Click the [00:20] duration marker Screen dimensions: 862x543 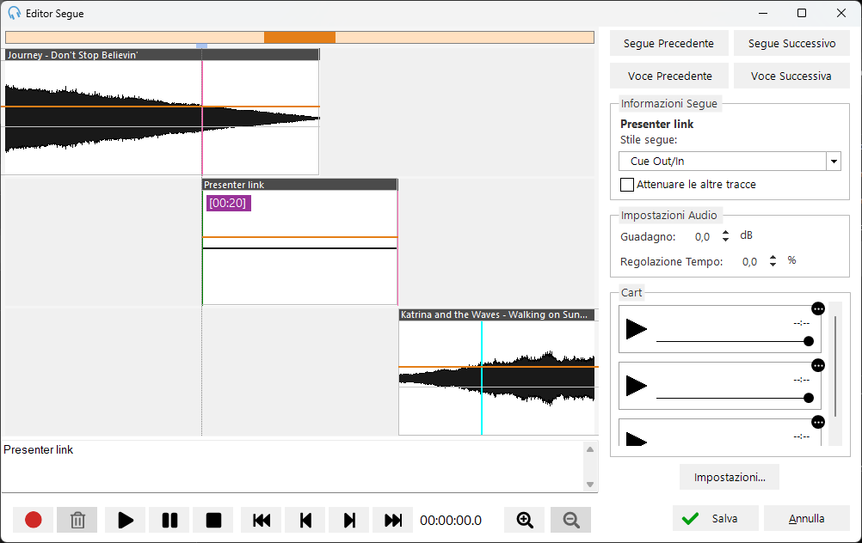click(228, 203)
